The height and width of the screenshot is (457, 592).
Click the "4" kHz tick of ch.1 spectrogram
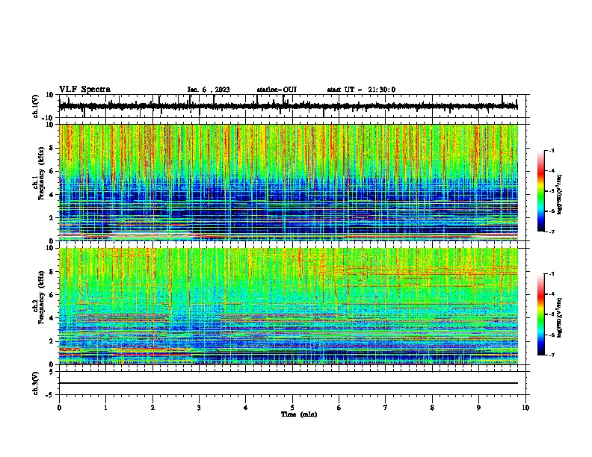coord(52,195)
